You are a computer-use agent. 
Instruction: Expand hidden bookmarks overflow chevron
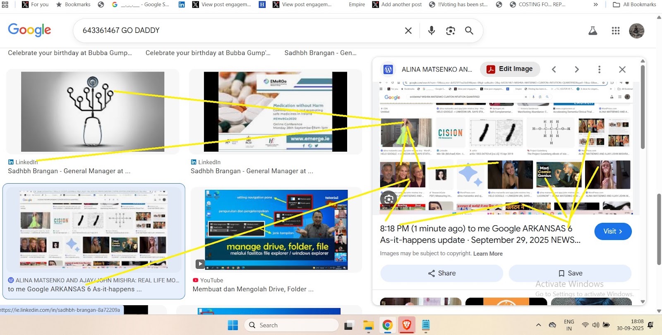pos(595,5)
